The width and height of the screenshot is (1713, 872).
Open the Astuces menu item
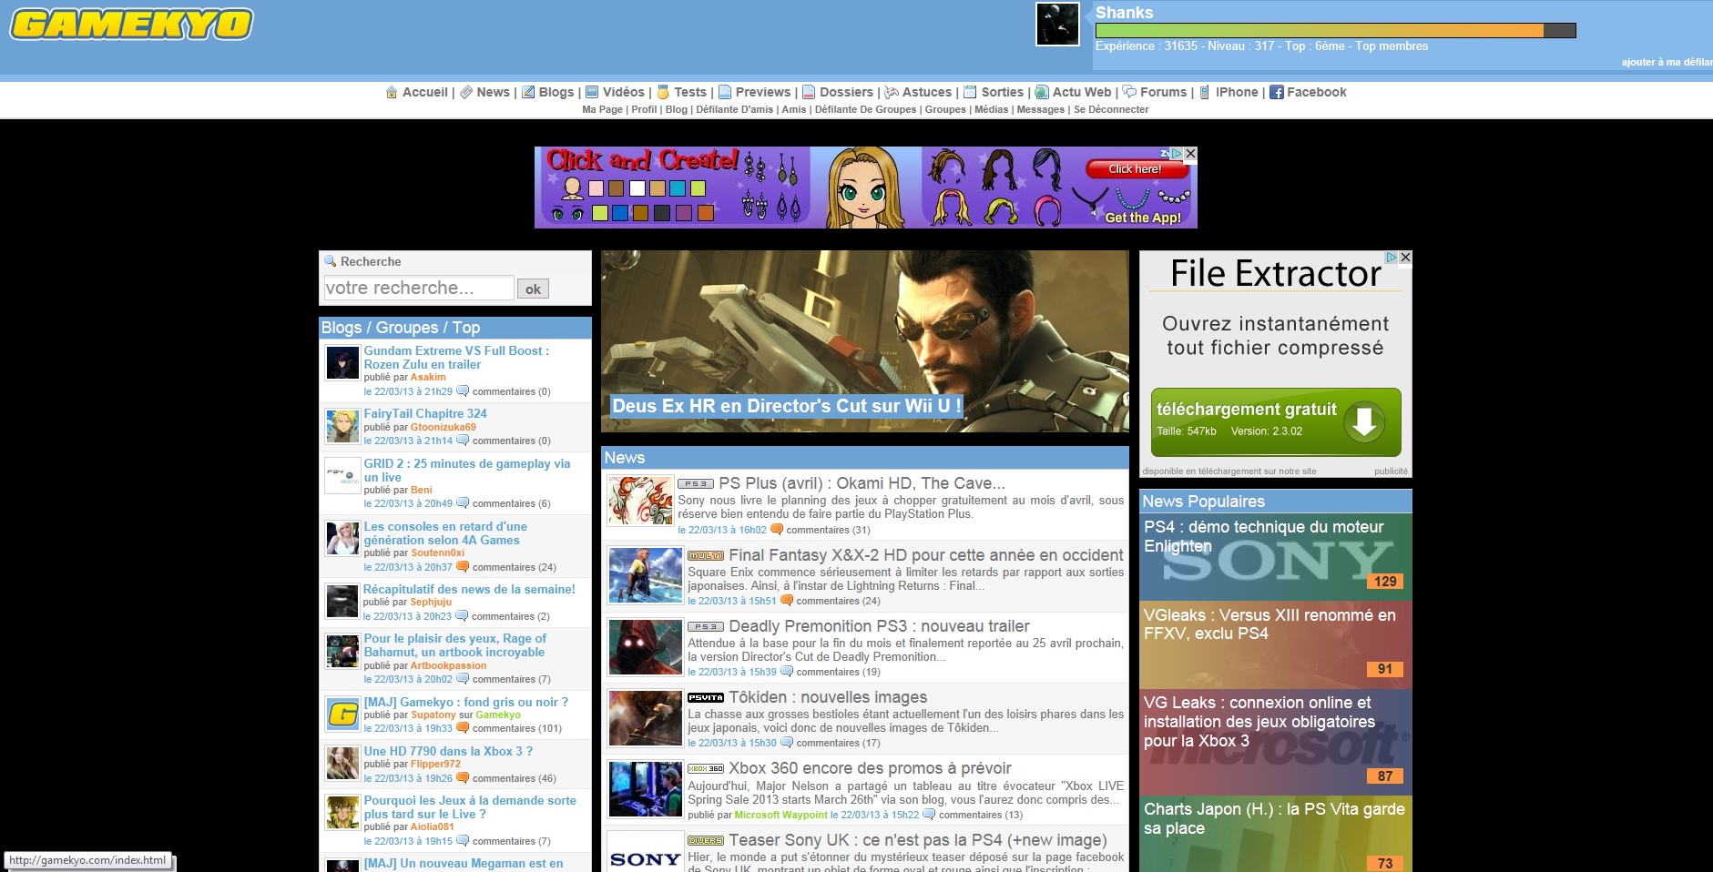tap(927, 92)
